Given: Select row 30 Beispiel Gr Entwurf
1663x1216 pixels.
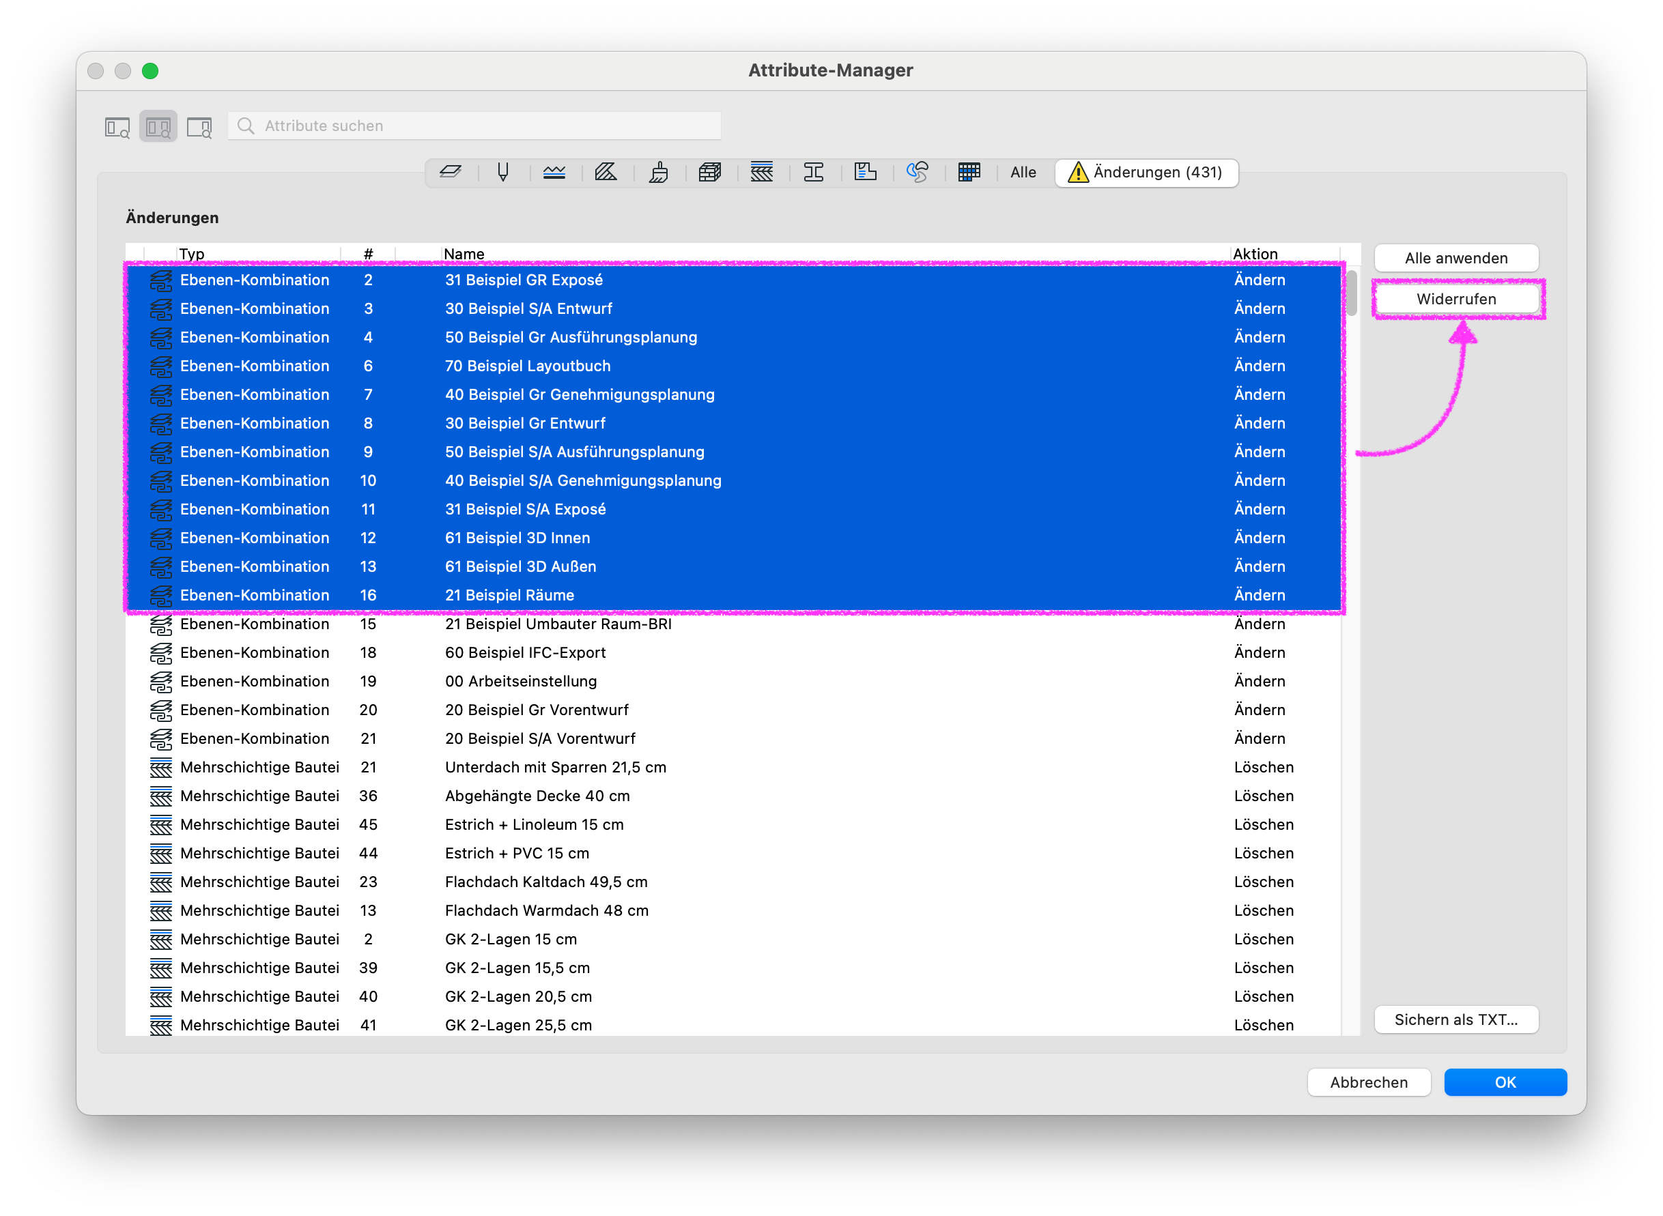Looking at the screenshot, I should click(x=734, y=424).
